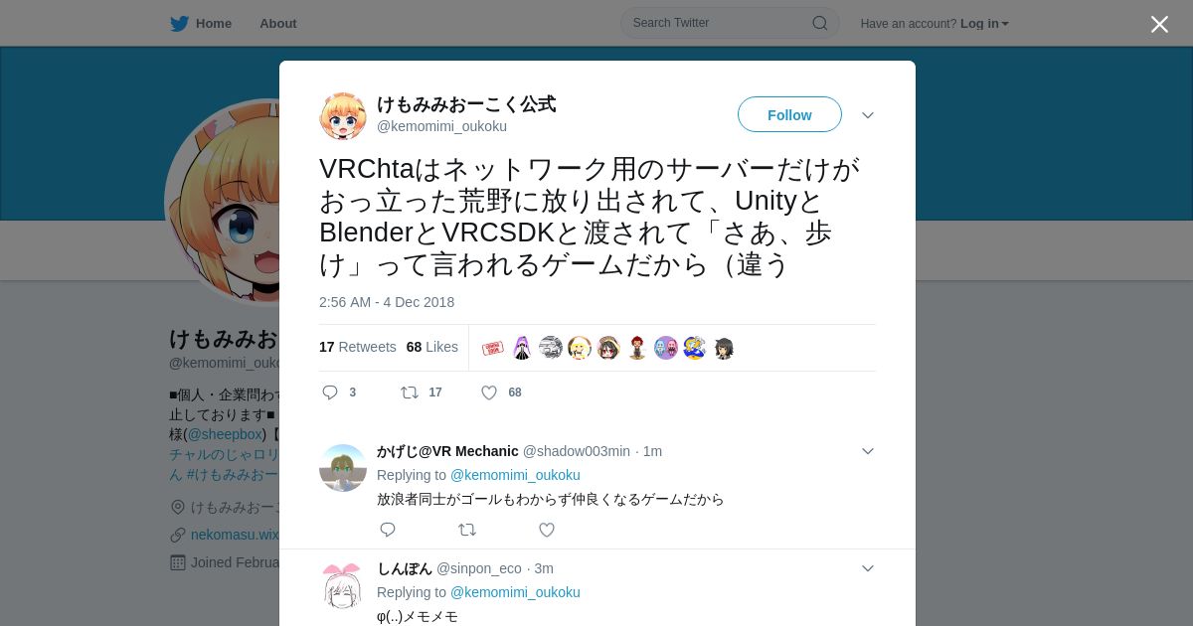Image resolution: width=1193 pixels, height=626 pixels.
Task: Like the main tweet with heart icon showing 68
Action: pyautogui.click(x=489, y=392)
